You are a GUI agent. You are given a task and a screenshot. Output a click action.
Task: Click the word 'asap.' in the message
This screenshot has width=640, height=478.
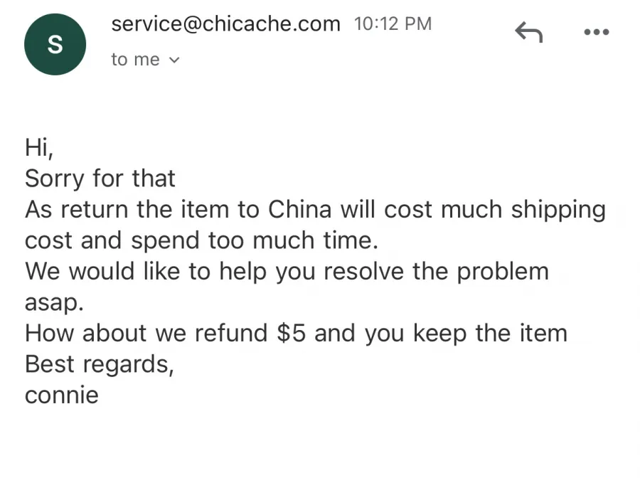pyautogui.click(x=54, y=303)
